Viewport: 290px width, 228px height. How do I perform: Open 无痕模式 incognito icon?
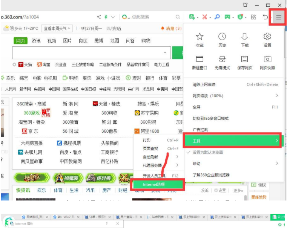(222, 60)
